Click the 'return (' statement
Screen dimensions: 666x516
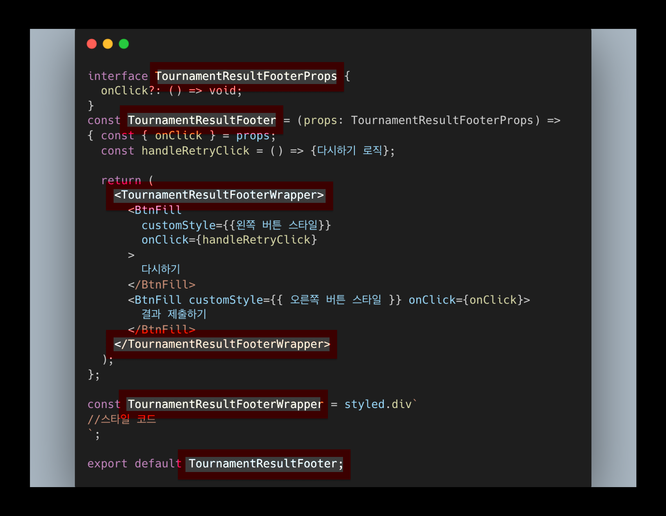coord(127,180)
